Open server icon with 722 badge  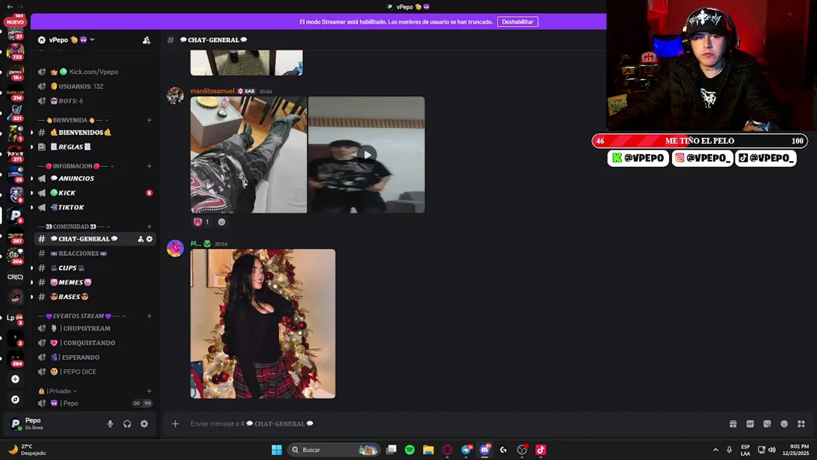(15, 52)
